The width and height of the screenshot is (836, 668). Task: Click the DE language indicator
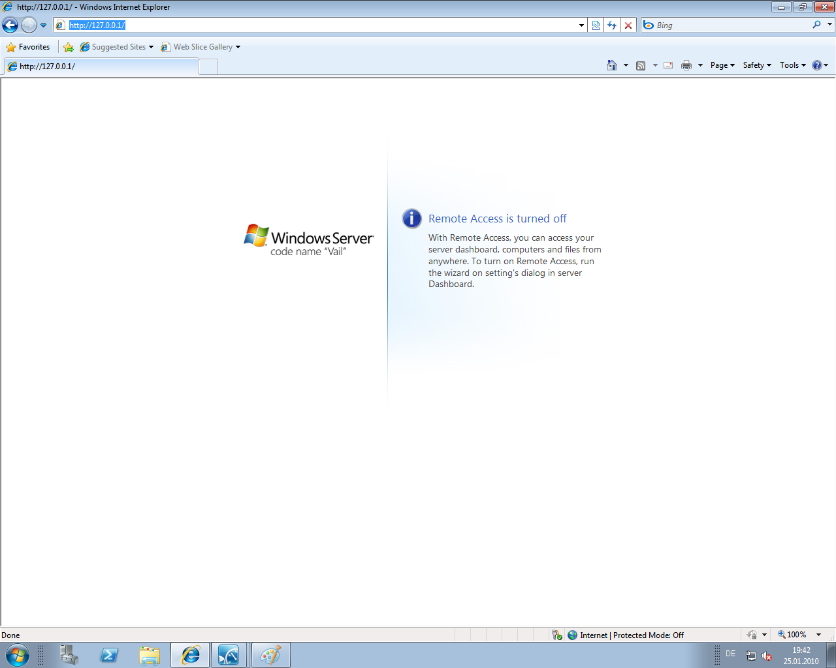(730, 654)
